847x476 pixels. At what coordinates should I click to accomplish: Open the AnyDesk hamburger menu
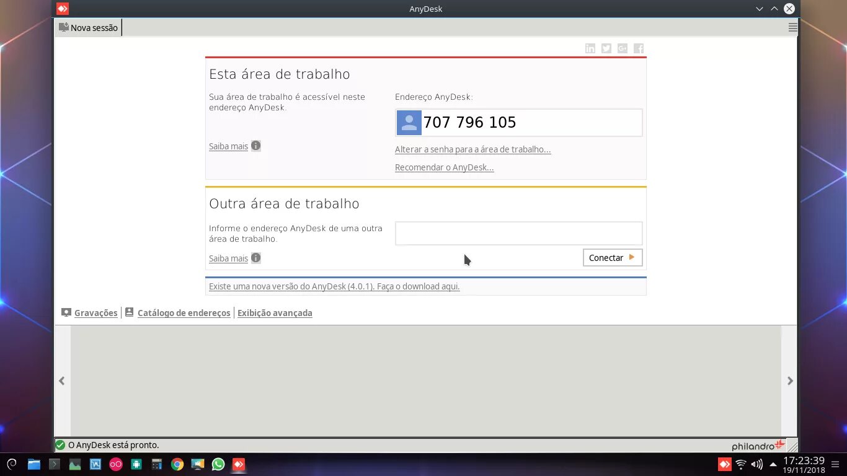pos(792,27)
